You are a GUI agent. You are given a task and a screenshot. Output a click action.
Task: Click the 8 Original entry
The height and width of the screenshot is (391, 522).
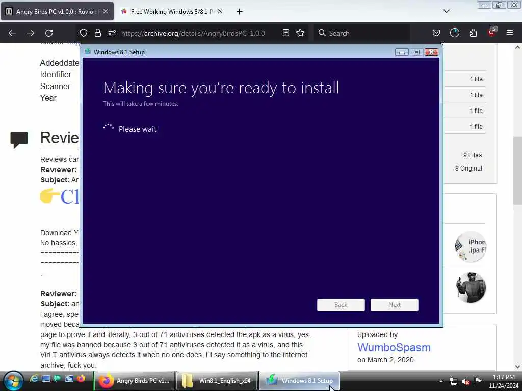[x=468, y=169]
